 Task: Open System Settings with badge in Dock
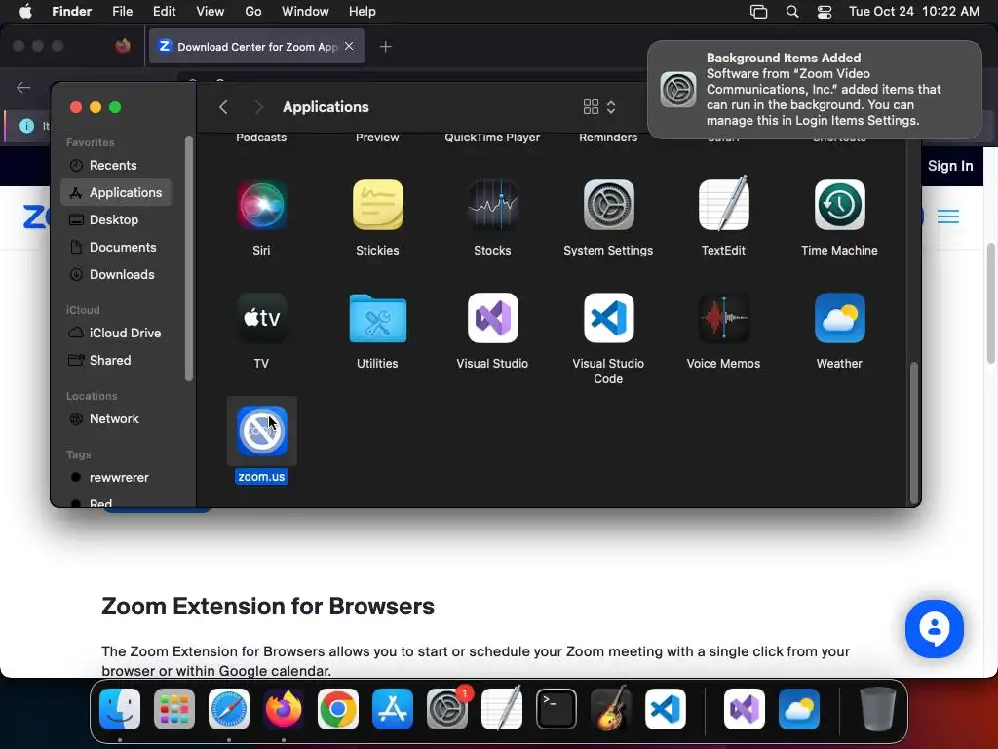point(447,709)
